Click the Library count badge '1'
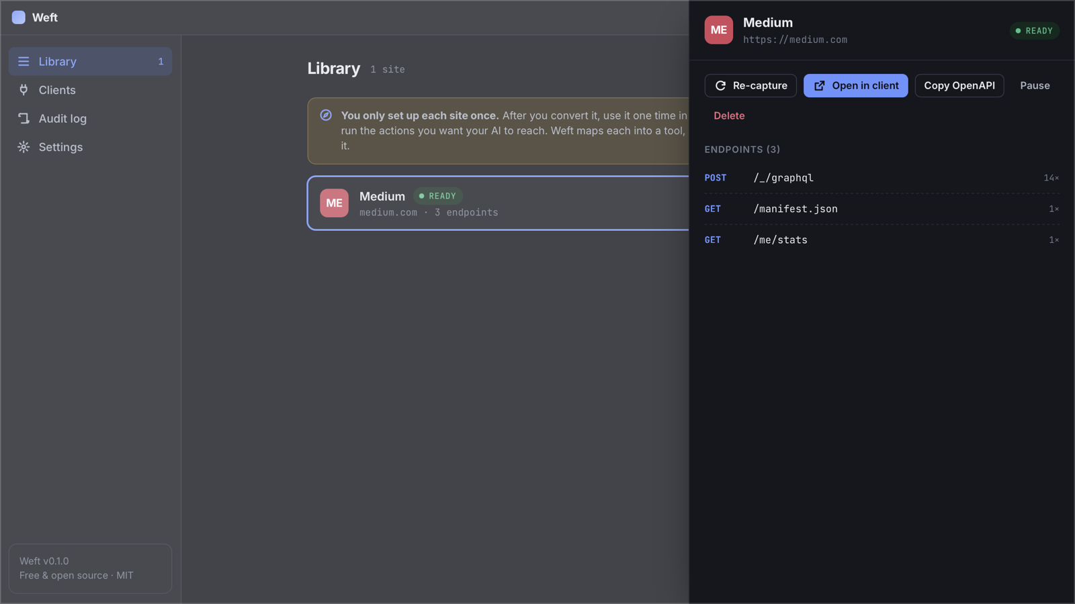 click(x=161, y=61)
